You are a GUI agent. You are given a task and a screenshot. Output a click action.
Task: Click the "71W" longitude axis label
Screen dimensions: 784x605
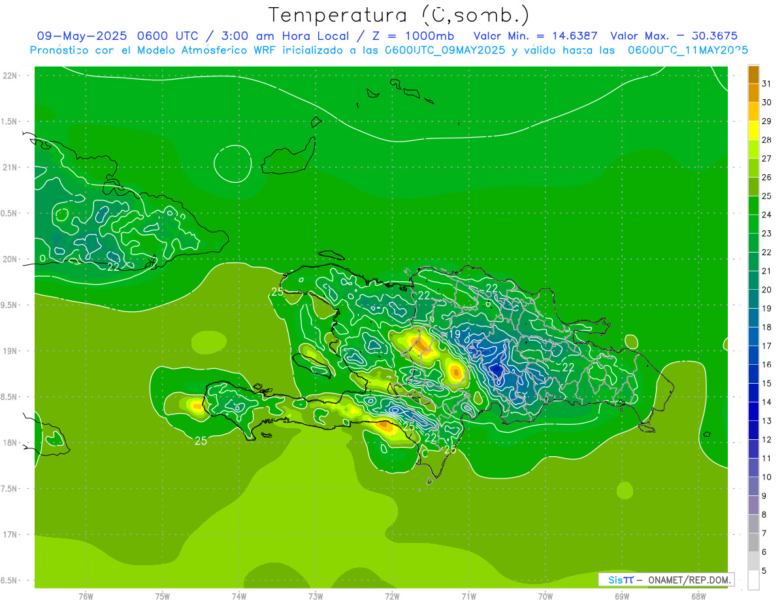[x=468, y=597]
